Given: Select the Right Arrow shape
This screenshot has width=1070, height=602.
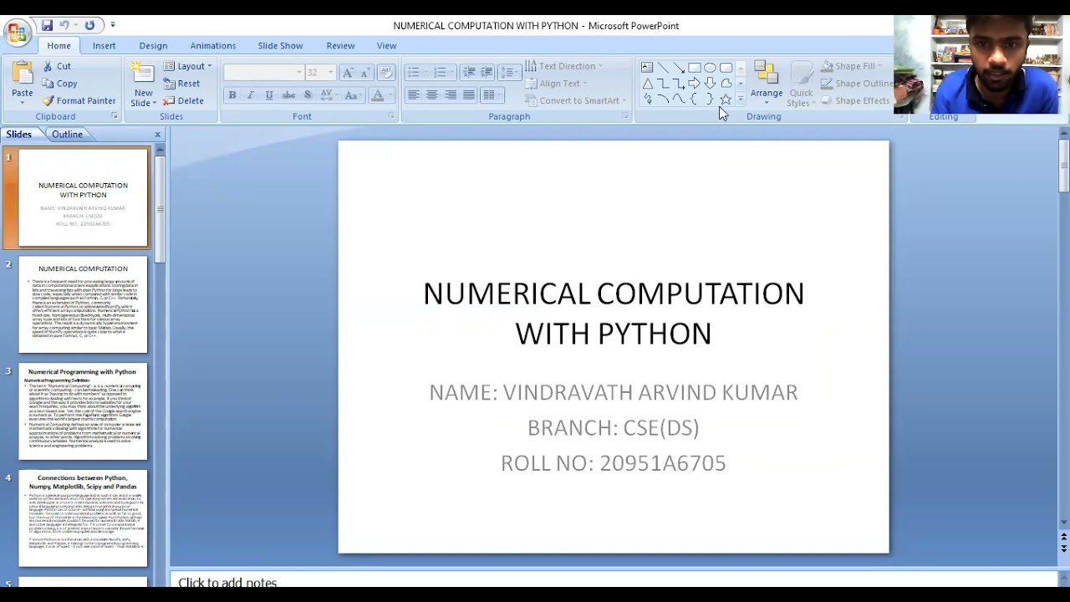Looking at the screenshot, I should (694, 84).
